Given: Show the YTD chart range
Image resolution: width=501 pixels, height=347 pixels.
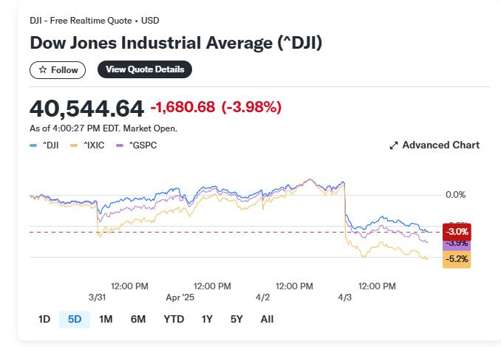Looking at the screenshot, I should 174,319.
